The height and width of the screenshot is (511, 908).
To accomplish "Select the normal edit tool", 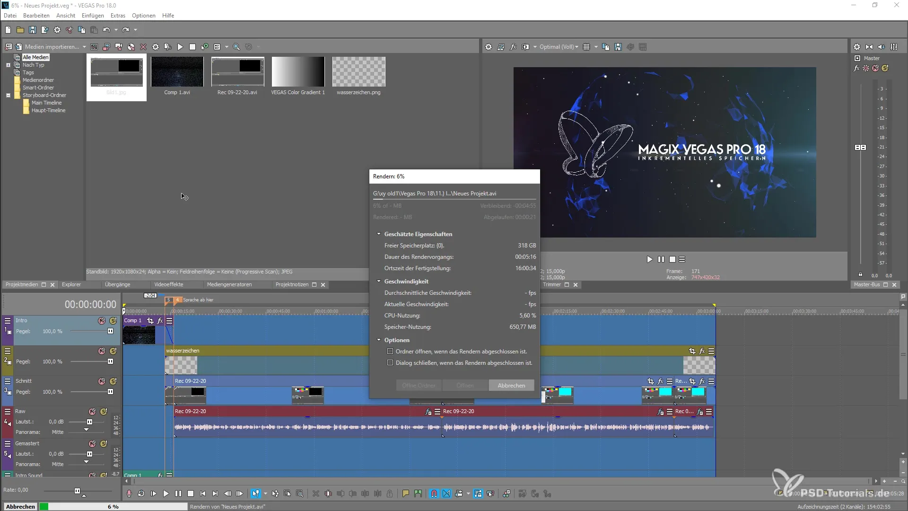I will (255, 493).
